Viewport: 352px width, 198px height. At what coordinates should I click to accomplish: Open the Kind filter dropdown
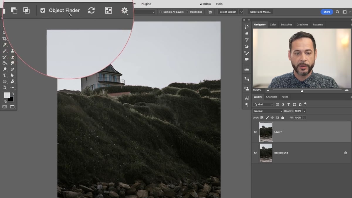(x=263, y=105)
